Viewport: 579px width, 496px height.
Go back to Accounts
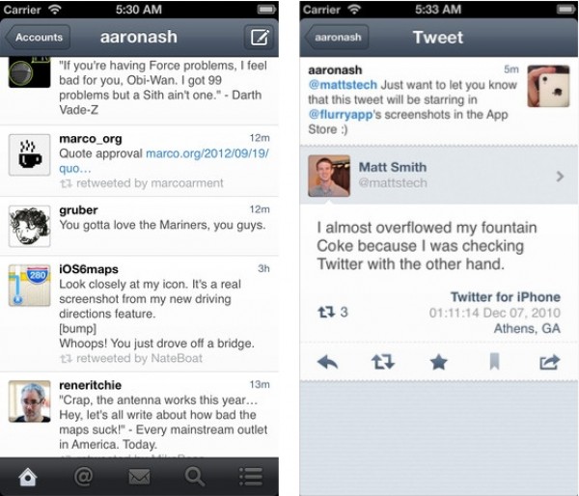38,37
